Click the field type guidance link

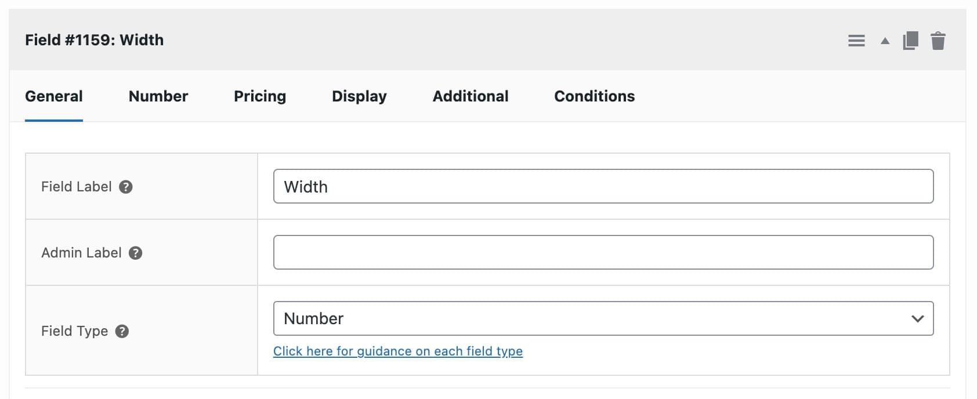point(398,351)
